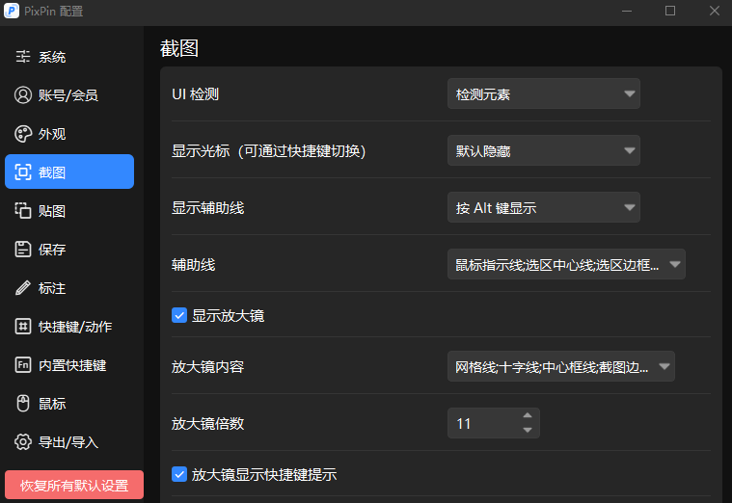Expand the 放大镜内容 dropdown

(x=560, y=366)
